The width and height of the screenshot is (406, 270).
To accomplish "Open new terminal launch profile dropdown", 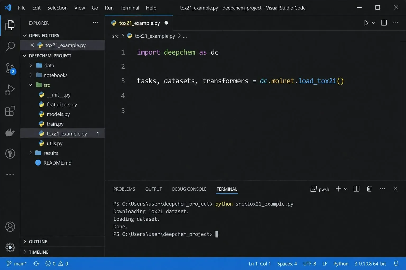I will pyautogui.click(x=345, y=189).
